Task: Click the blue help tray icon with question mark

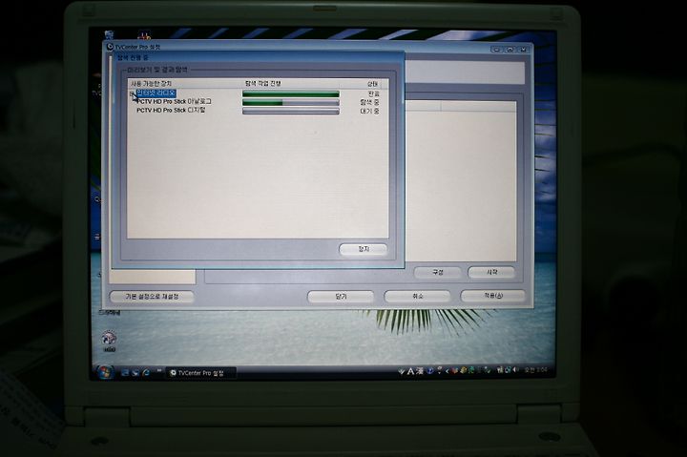Action: point(430,371)
